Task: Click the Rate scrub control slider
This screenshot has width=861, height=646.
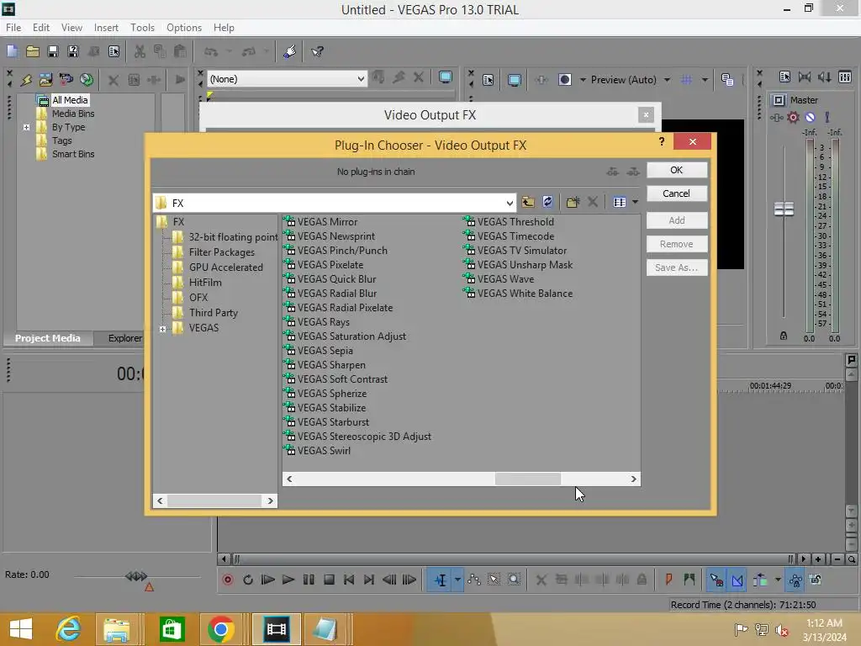Action: 136,576
